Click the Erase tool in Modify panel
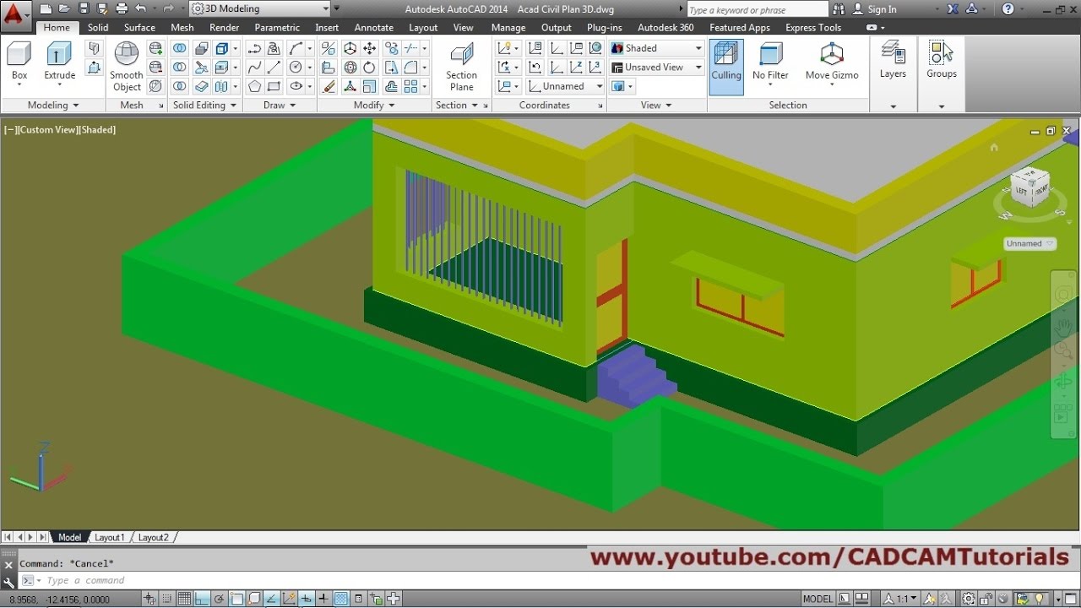Image resolution: width=1081 pixels, height=608 pixels. 329,86
